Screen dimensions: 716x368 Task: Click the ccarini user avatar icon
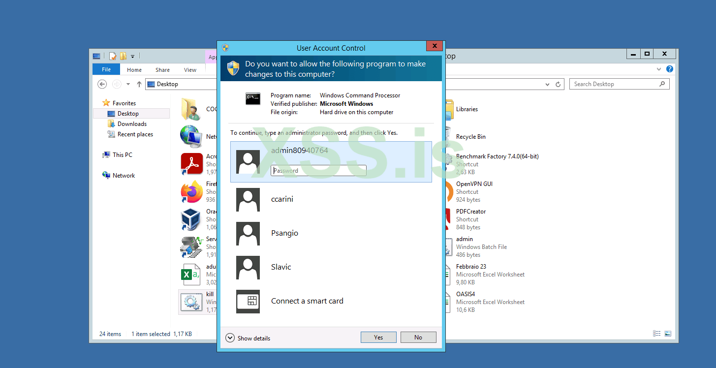pos(248,199)
